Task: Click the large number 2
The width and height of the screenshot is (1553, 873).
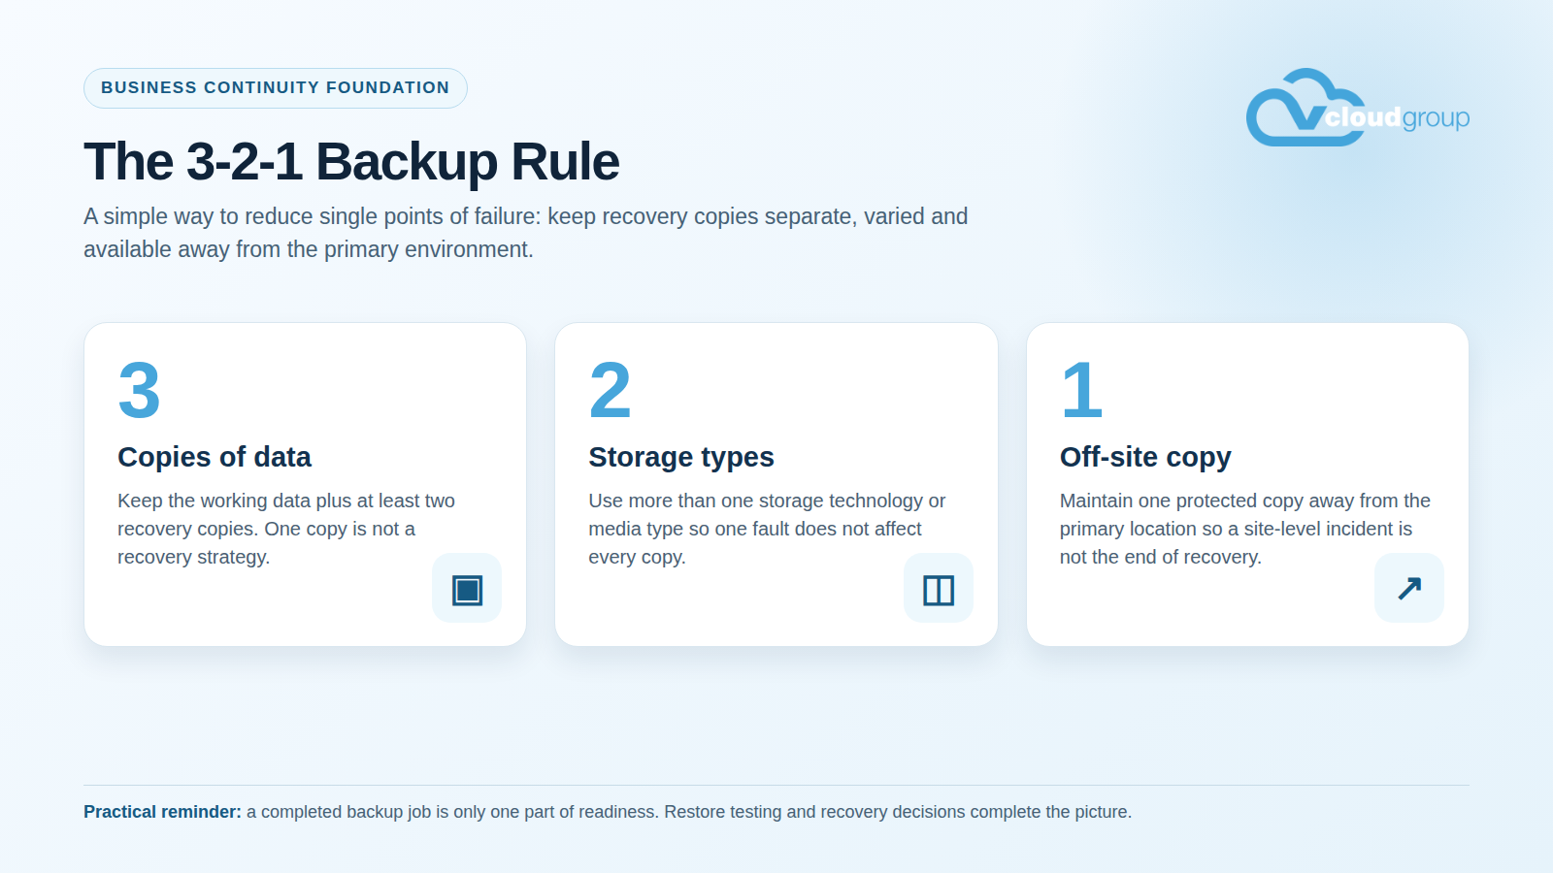Action: click(611, 390)
